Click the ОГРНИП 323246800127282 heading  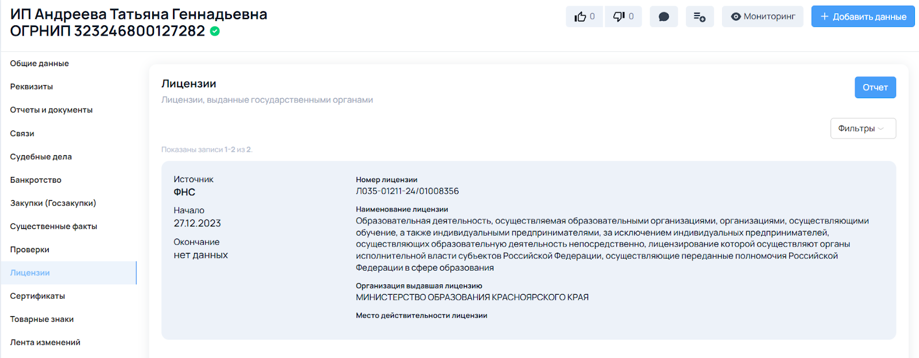[107, 31]
